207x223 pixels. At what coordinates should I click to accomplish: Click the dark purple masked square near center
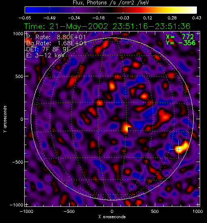point(133,132)
